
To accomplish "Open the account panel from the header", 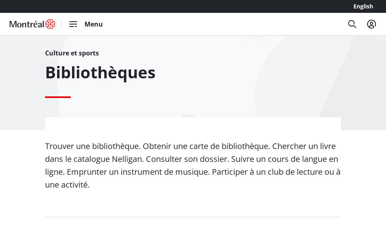I will (372, 24).
